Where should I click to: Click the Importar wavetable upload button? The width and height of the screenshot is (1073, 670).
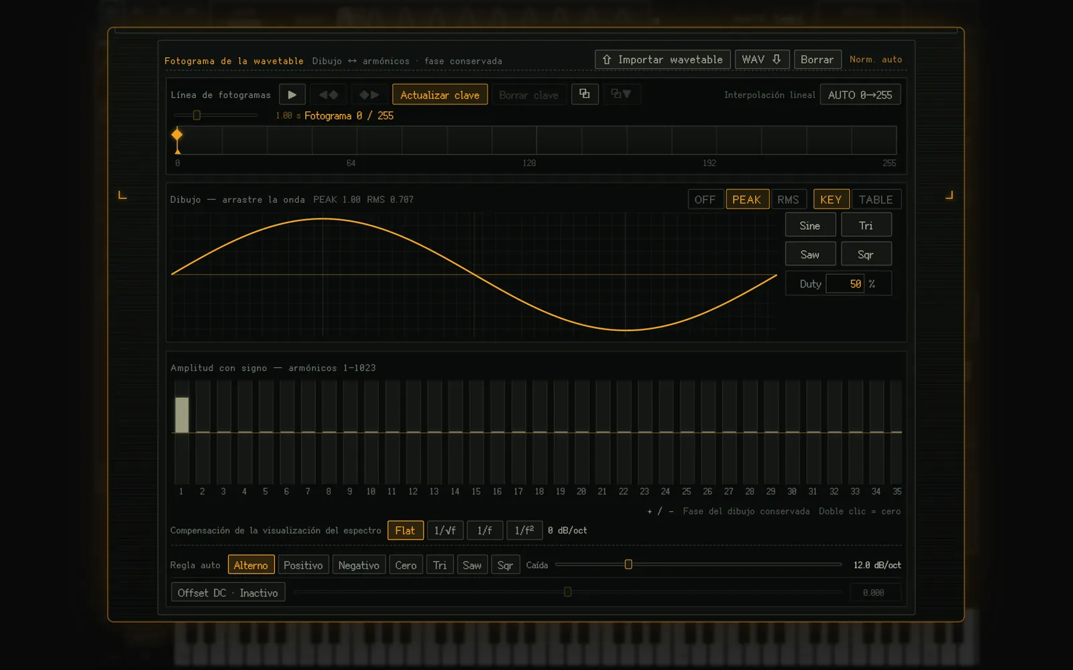663,60
